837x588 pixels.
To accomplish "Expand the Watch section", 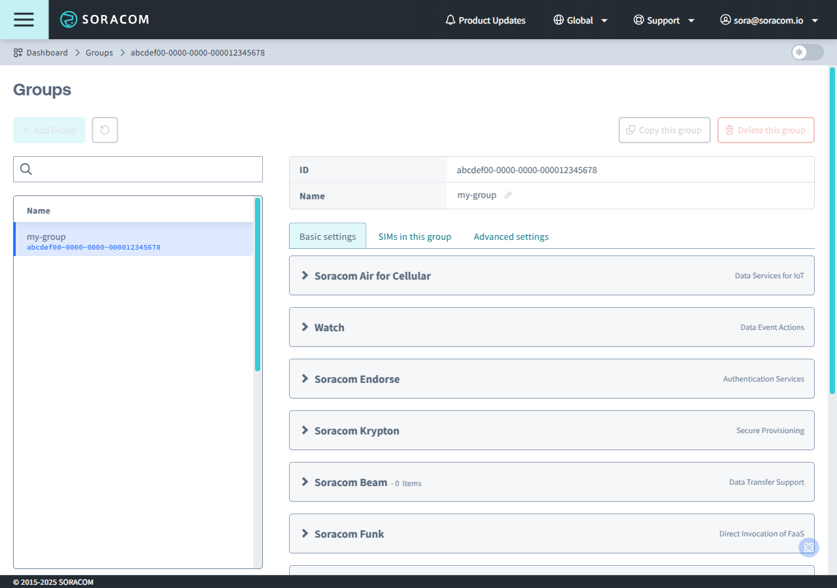I will [x=329, y=327].
